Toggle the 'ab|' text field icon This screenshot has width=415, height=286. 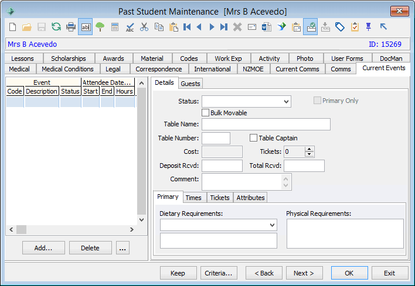tap(86, 27)
